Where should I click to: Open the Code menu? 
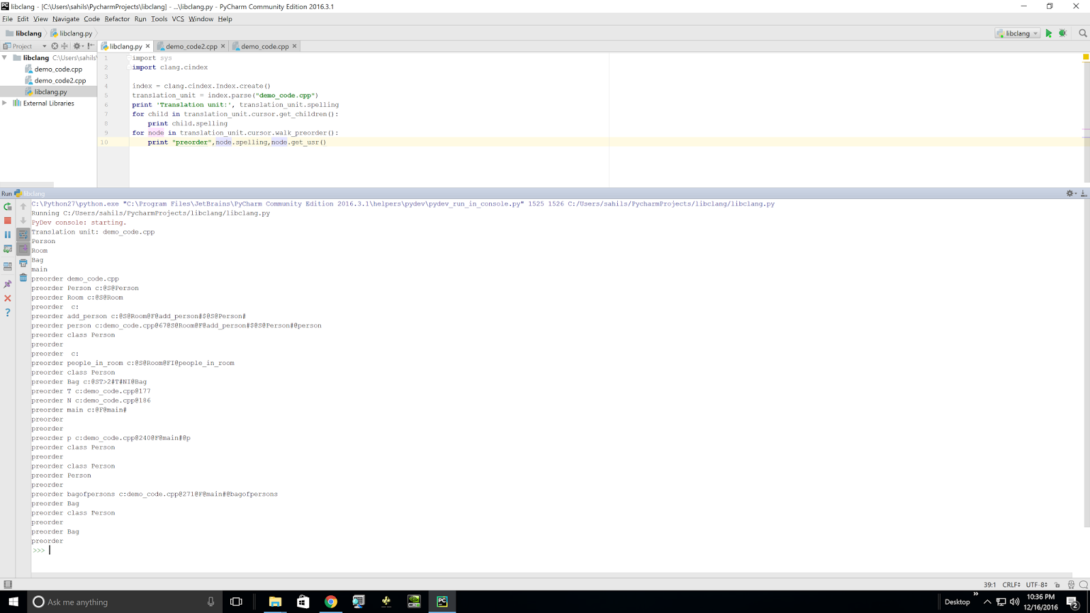click(x=92, y=19)
